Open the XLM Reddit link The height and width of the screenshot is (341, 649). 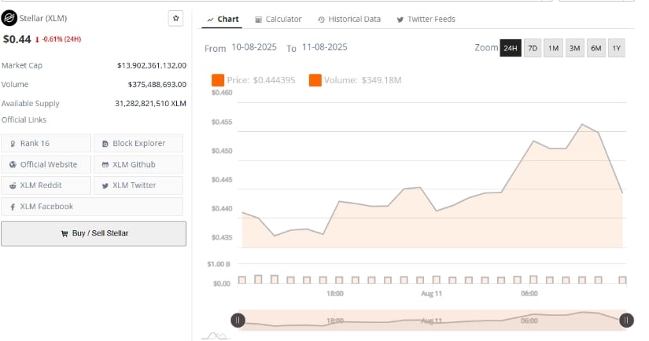[47, 185]
